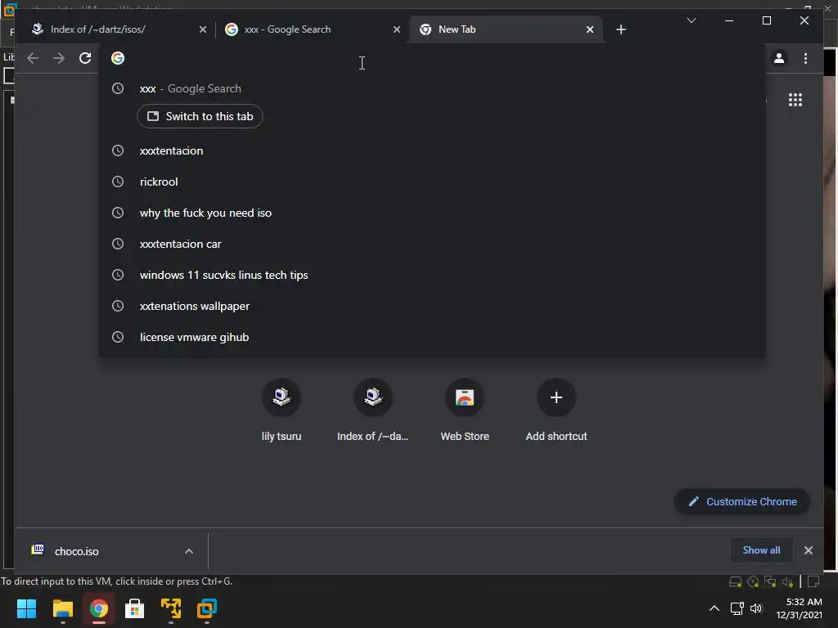
Task: Expand choco.iso download options chevron
Action: 189,551
